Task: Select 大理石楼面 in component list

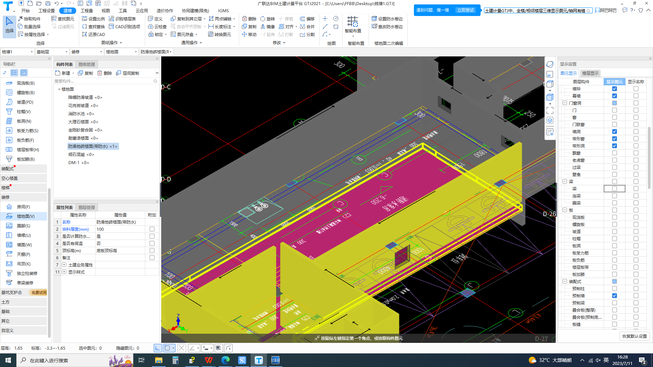Action: click(x=83, y=122)
